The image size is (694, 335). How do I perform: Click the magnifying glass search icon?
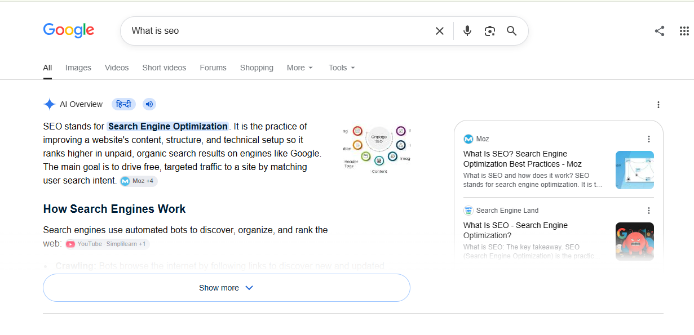(511, 31)
